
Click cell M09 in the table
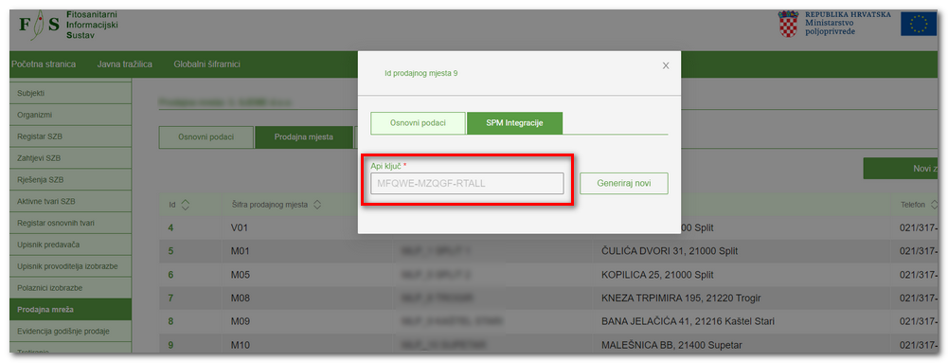(x=240, y=321)
